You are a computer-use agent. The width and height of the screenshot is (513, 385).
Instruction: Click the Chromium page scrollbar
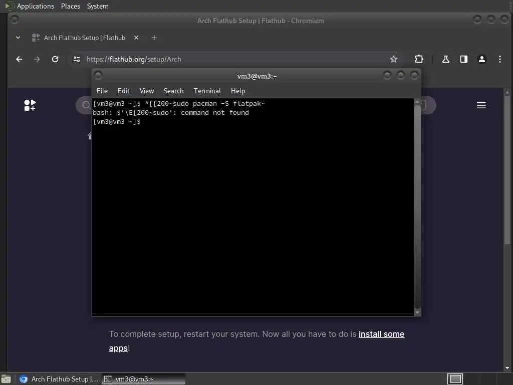[507, 169]
